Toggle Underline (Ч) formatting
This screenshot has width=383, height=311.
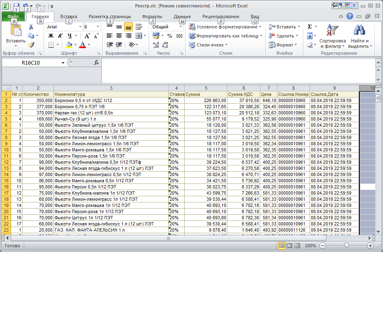tap(70, 36)
